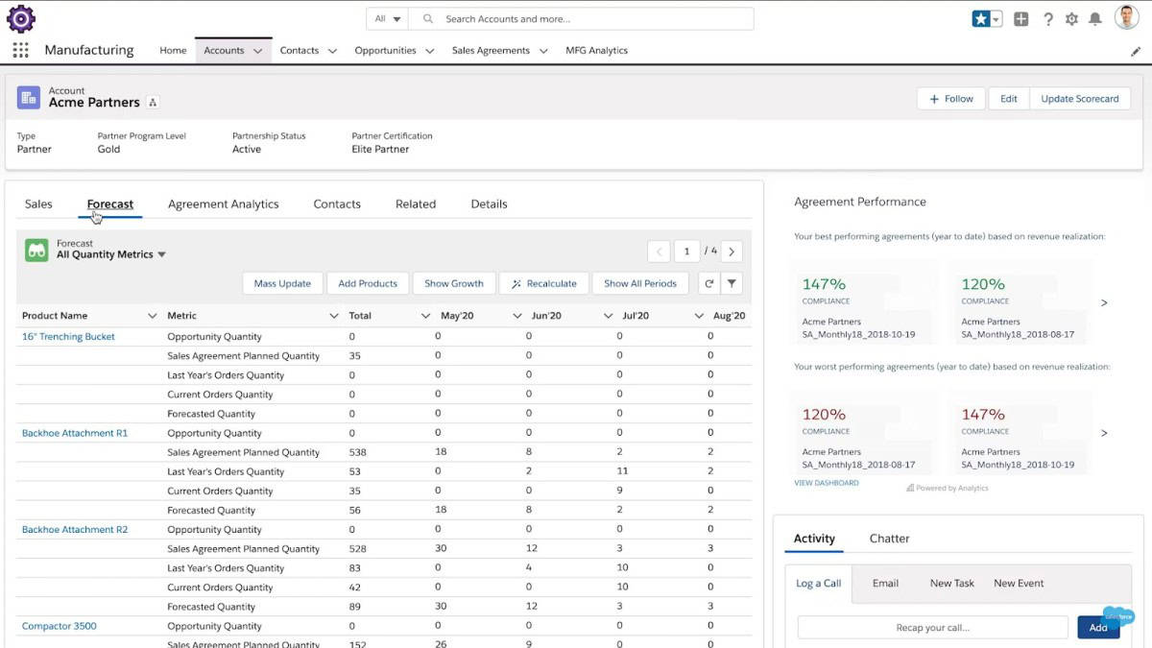Screen dimensions: 1152x648
Task: Open the Total column menu chevron
Action: click(425, 316)
